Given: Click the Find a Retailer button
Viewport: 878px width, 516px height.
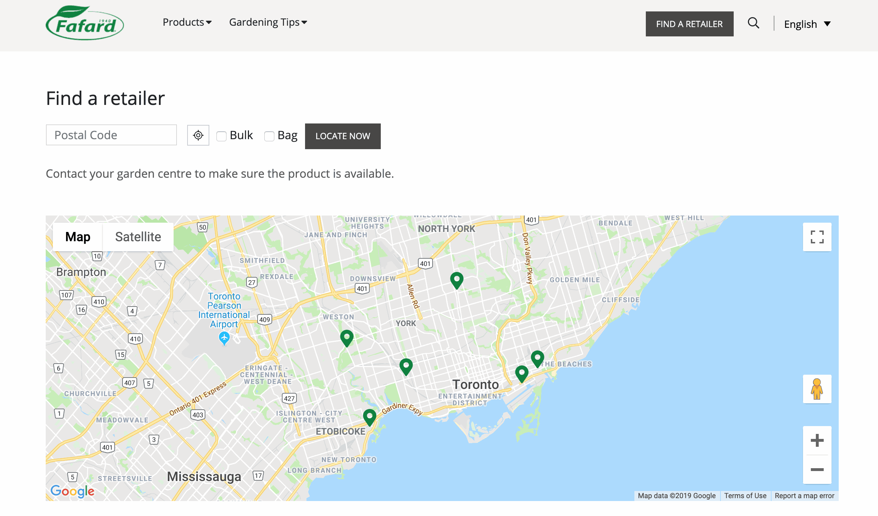Looking at the screenshot, I should (689, 24).
